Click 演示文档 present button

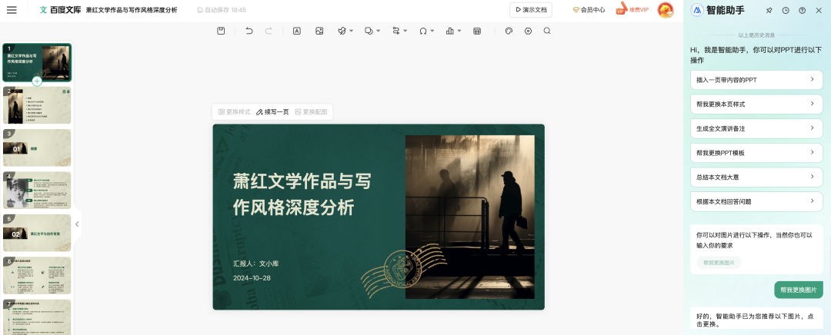pos(531,10)
